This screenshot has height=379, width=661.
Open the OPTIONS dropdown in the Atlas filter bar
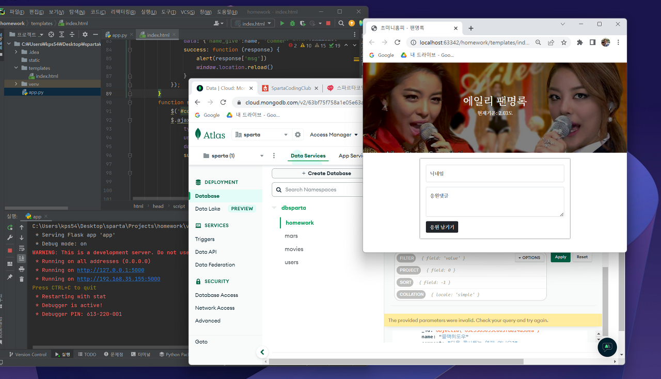click(529, 258)
